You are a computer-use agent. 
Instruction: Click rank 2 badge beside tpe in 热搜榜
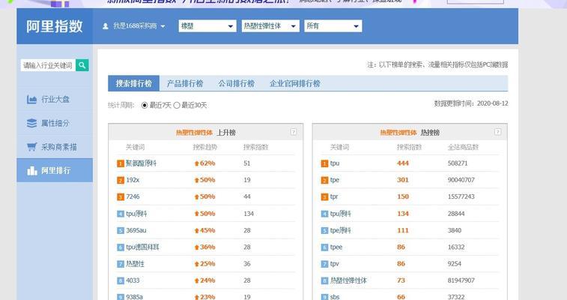point(324,180)
